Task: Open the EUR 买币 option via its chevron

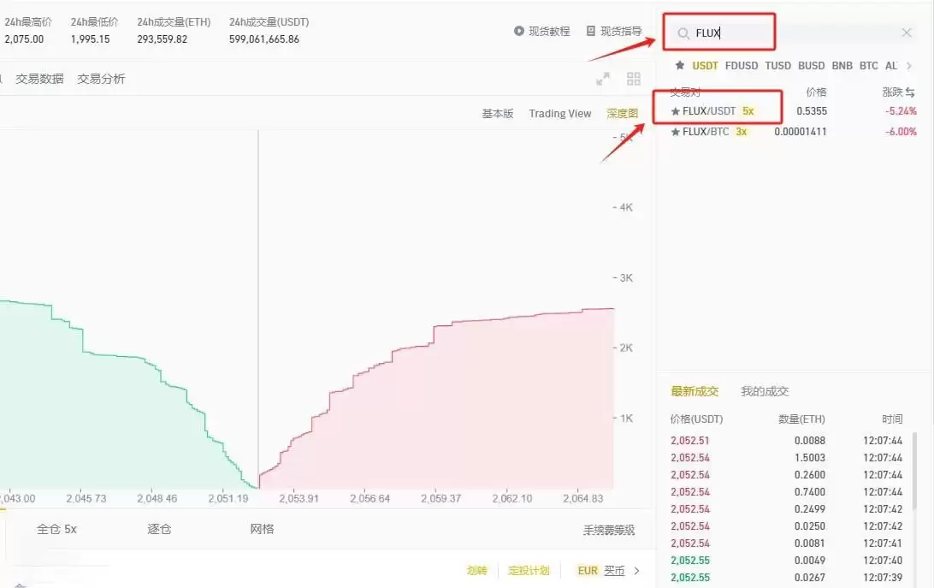Action: (x=635, y=570)
